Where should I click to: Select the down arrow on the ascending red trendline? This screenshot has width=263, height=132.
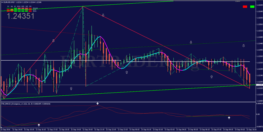[53, 41]
